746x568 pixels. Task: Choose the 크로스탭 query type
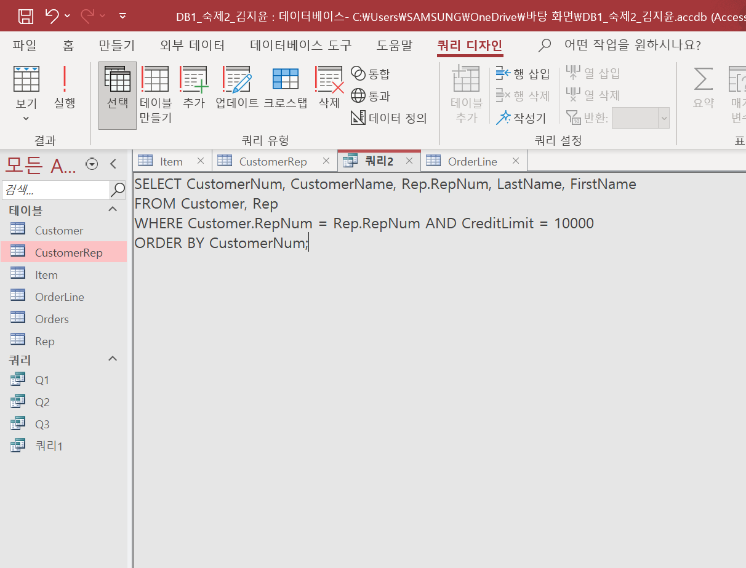[286, 88]
